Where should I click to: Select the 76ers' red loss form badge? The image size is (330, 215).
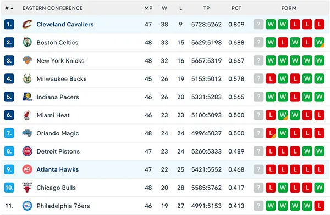[x=319, y=206]
